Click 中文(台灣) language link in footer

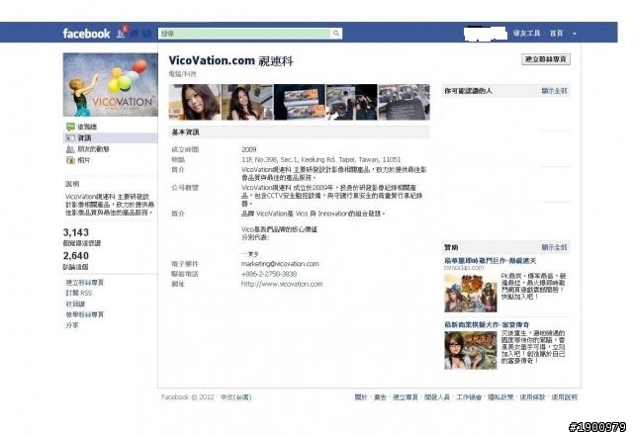(235, 397)
